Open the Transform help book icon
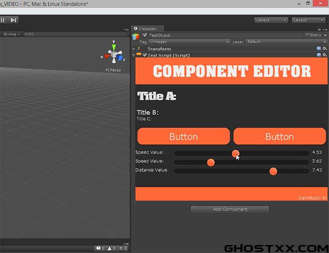The width and height of the screenshot is (329, 253). coord(319,48)
